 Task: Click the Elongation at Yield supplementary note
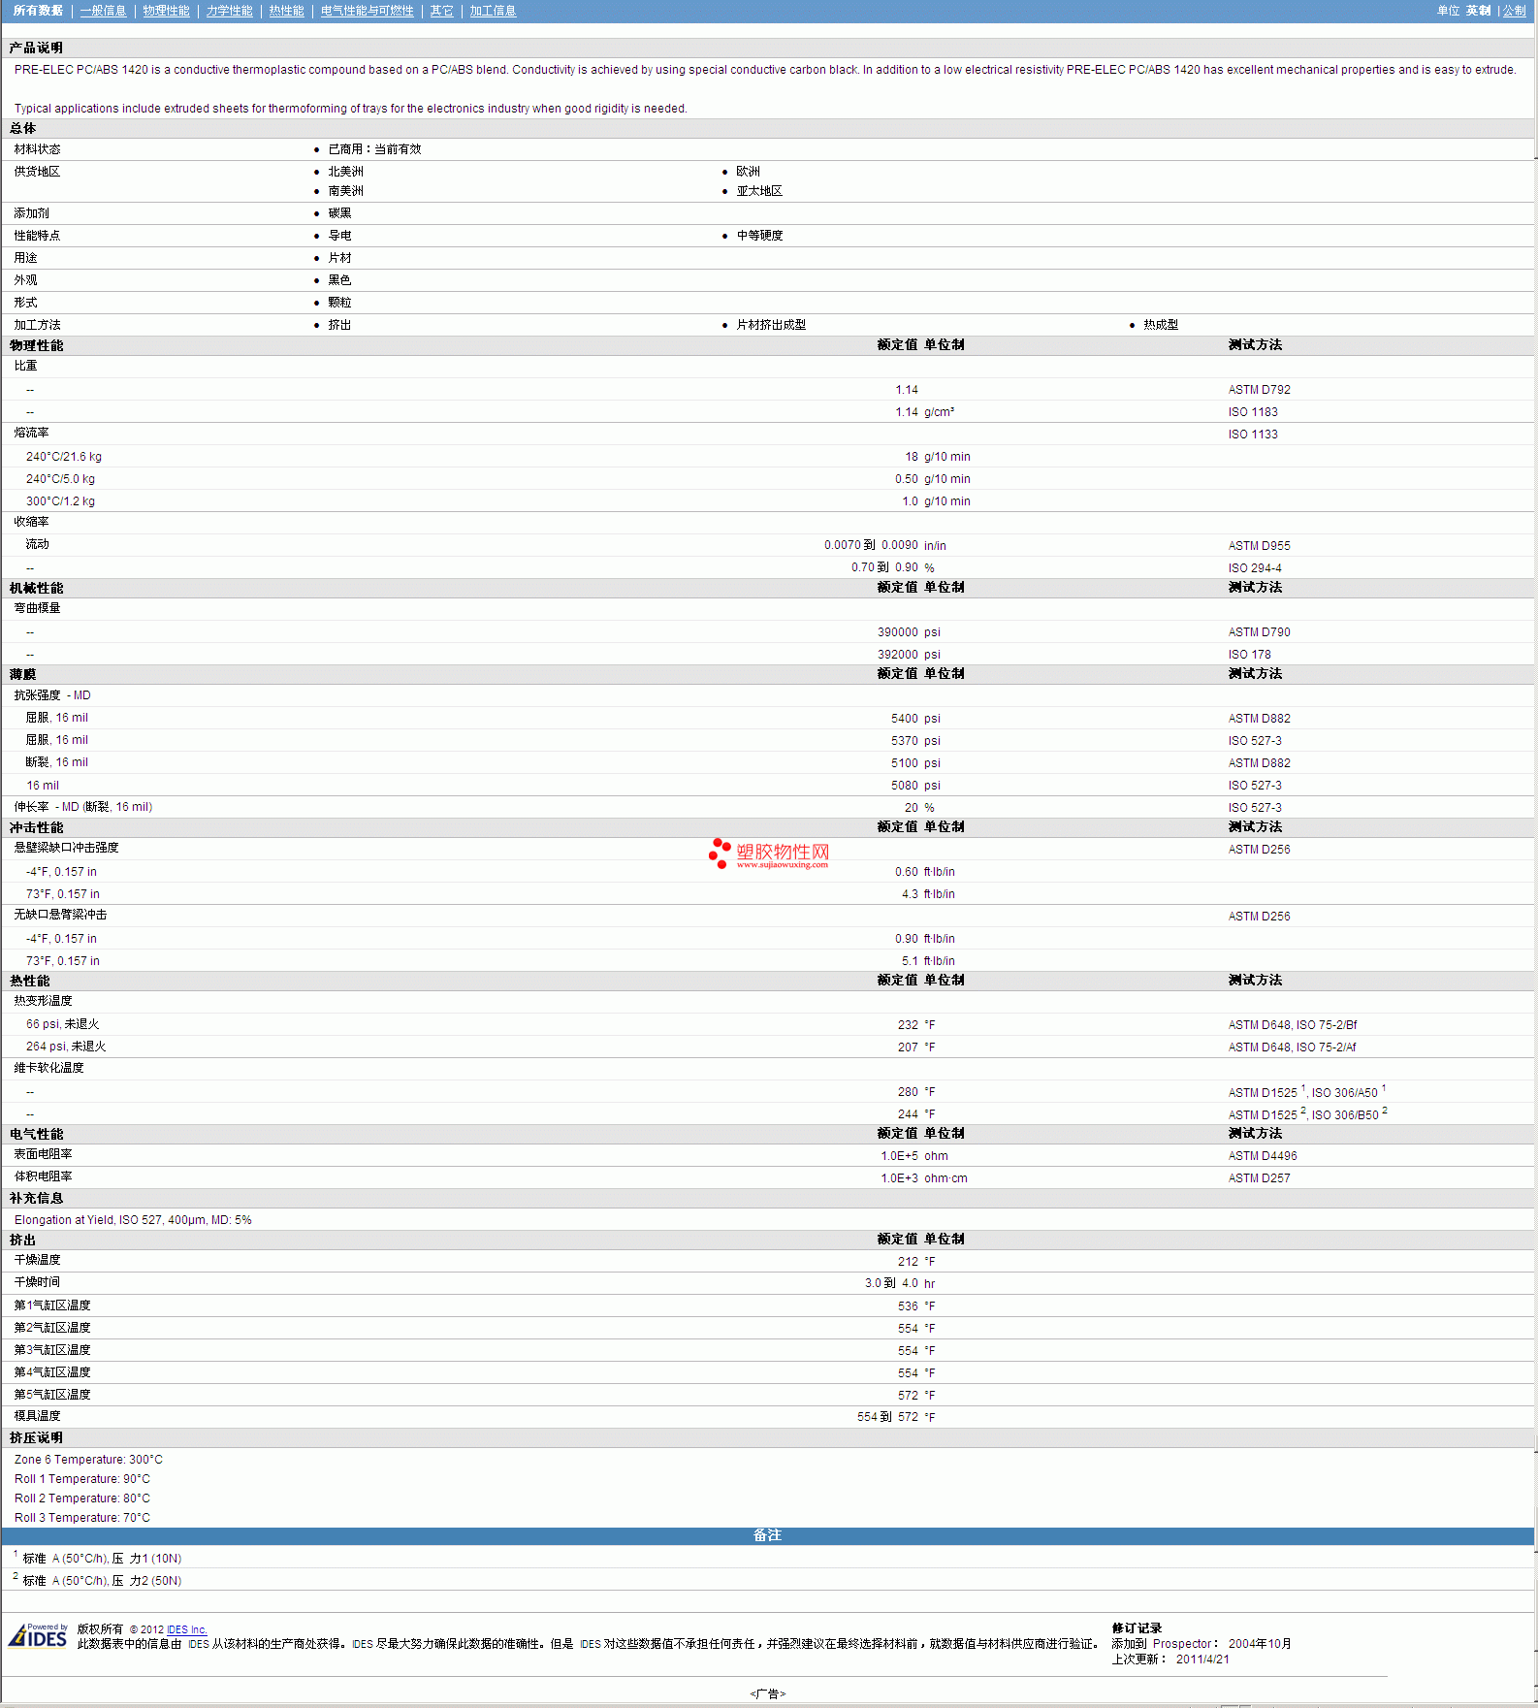(133, 1220)
